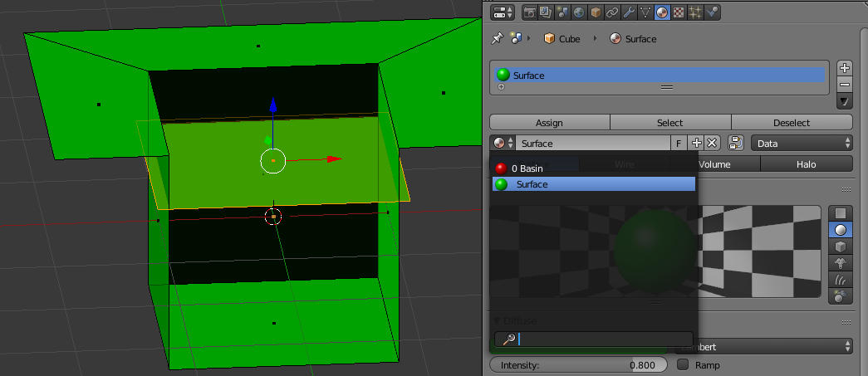Open the Texture properties checker icon
Viewport: 868px width, 376px height.
[x=679, y=12]
